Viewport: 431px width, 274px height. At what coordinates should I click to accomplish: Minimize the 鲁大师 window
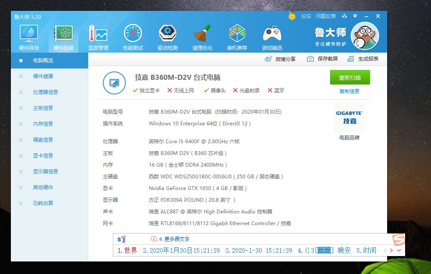(366, 16)
